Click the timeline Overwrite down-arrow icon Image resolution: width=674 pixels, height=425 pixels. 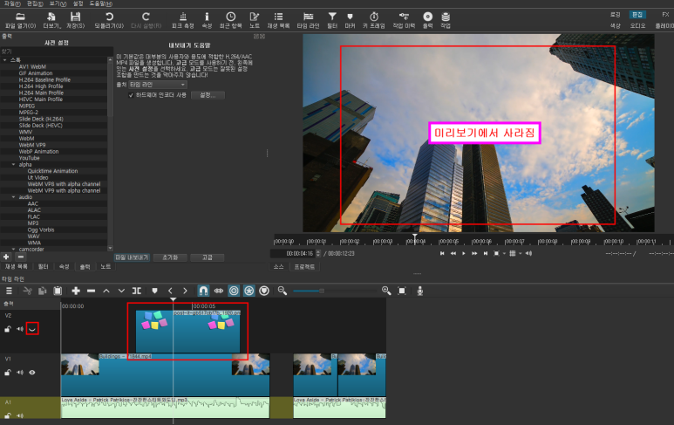[x=122, y=291]
